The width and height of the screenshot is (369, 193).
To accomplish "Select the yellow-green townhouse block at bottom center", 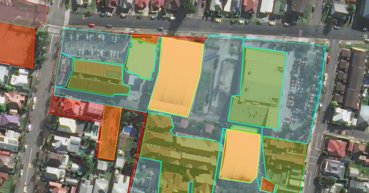I will click(181, 156).
